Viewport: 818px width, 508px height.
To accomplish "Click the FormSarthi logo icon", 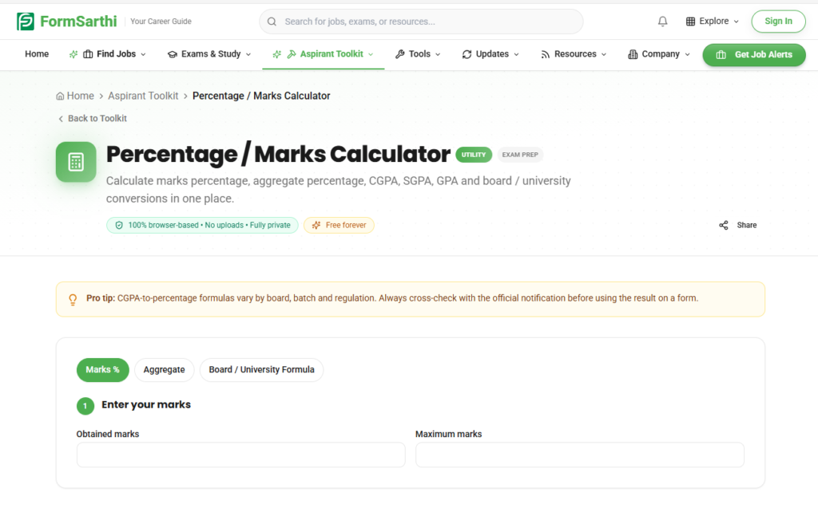I will pyautogui.click(x=25, y=22).
